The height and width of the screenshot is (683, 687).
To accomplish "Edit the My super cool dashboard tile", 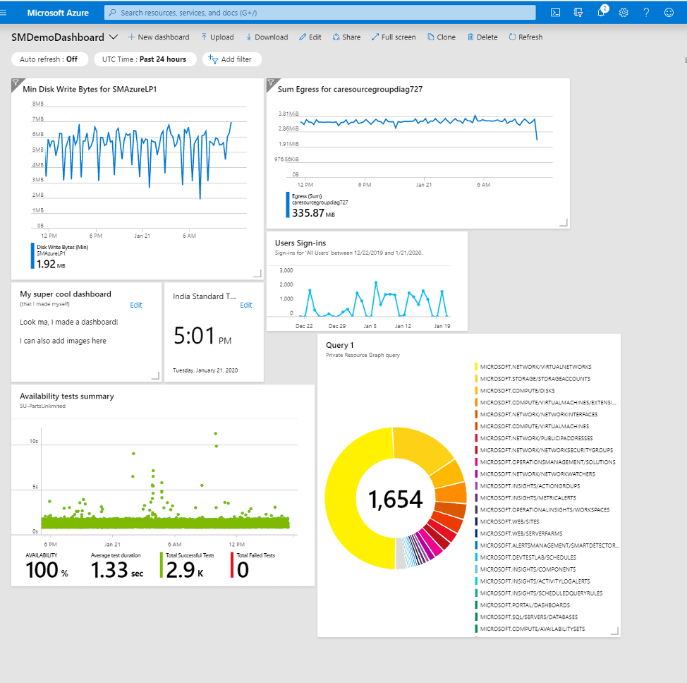I will coord(135,305).
